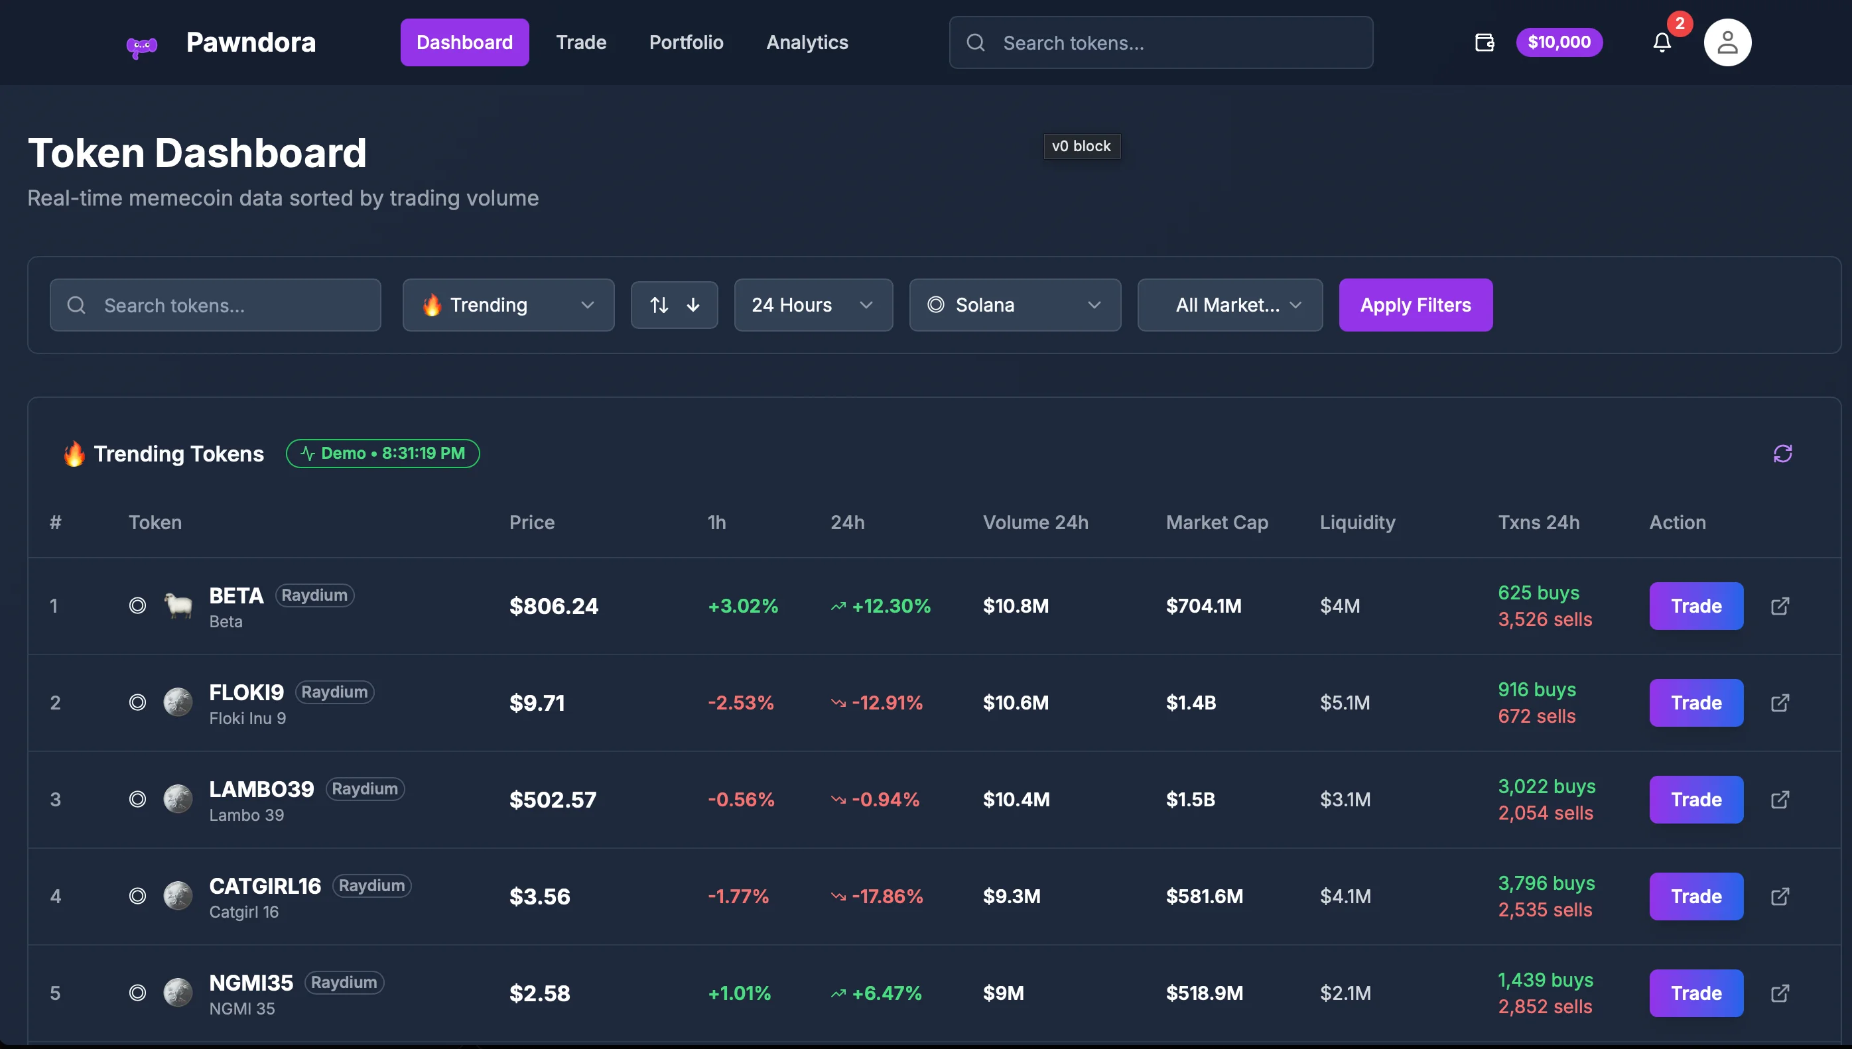Open the wallet icon in the header
Viewport: 1852px width, 1049px height.
pyautogui.click(x=1484, y=42)
